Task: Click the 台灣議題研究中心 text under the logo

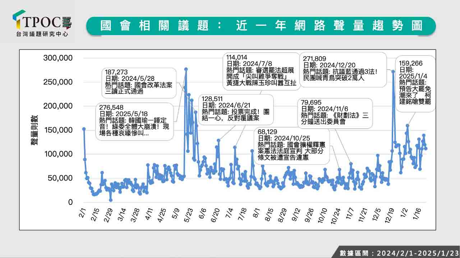Action: tap(40, 34)
